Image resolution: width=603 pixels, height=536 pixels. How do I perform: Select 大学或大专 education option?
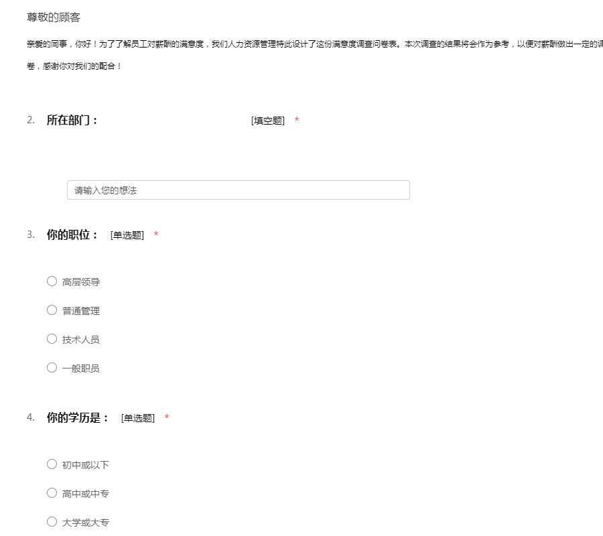(52, 522)
